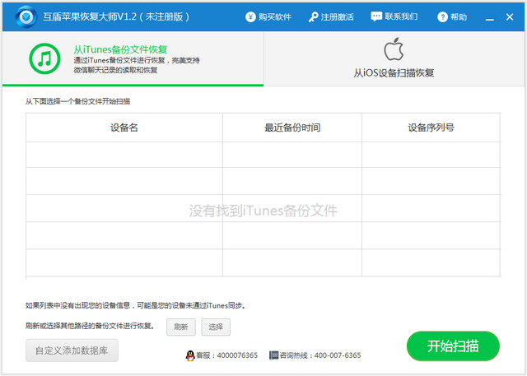
Task: Close the recovery app window
Action: click(510, 16)
